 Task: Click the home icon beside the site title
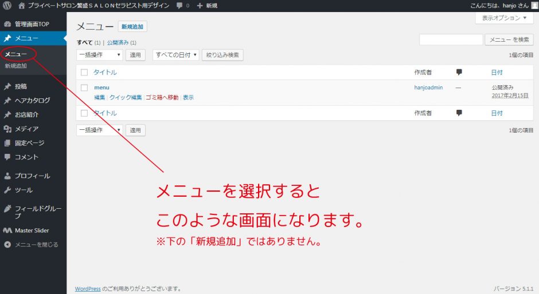pyautogui.click(x=22, y=5)
